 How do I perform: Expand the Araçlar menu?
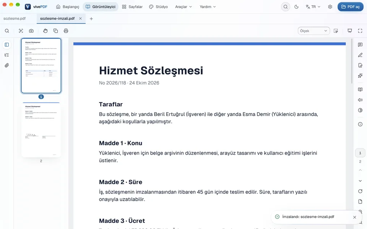(x=183, y=7)
